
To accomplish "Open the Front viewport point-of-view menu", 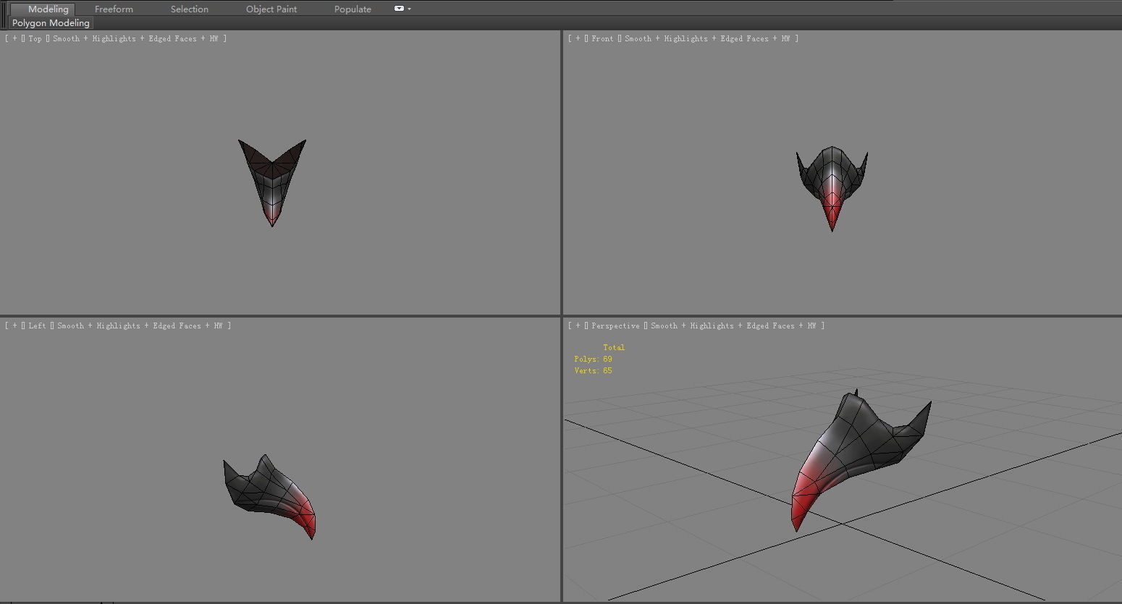I will [x=602, y=38].
